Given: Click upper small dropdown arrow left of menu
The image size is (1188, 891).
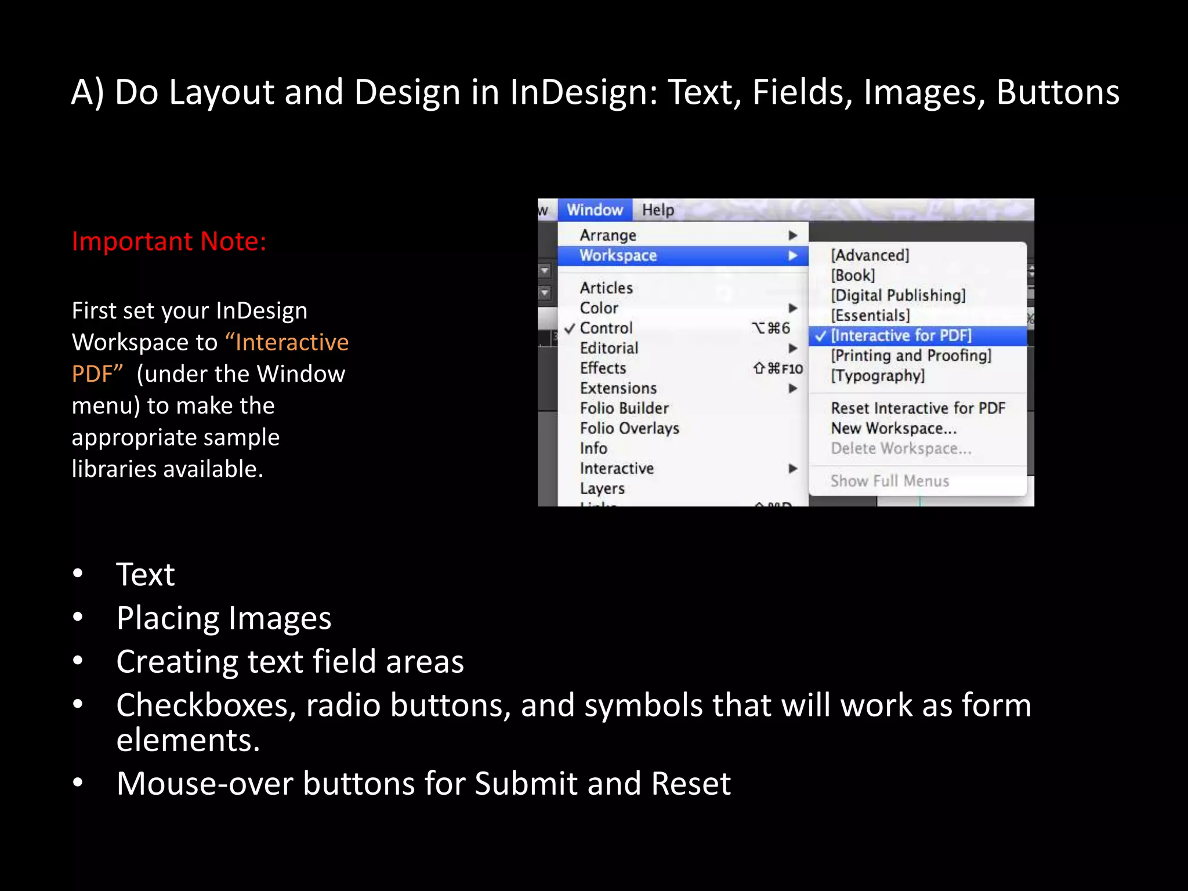Looking at the screenshot, I should [545, 270].
